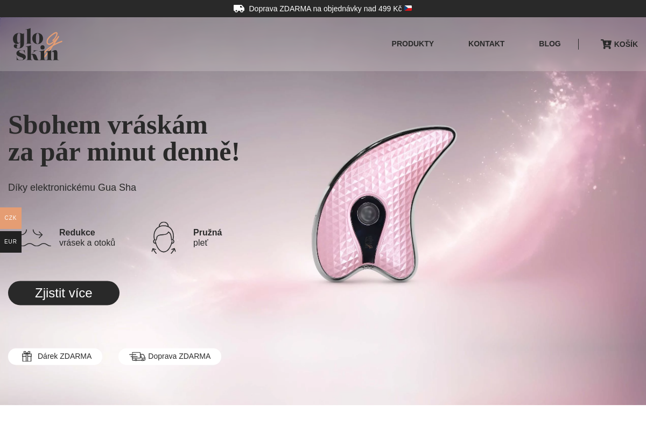Select the gift icon next to Dárek ZDARMA
This screenshot has width=646, height=431.
click(x=27, y=356)
